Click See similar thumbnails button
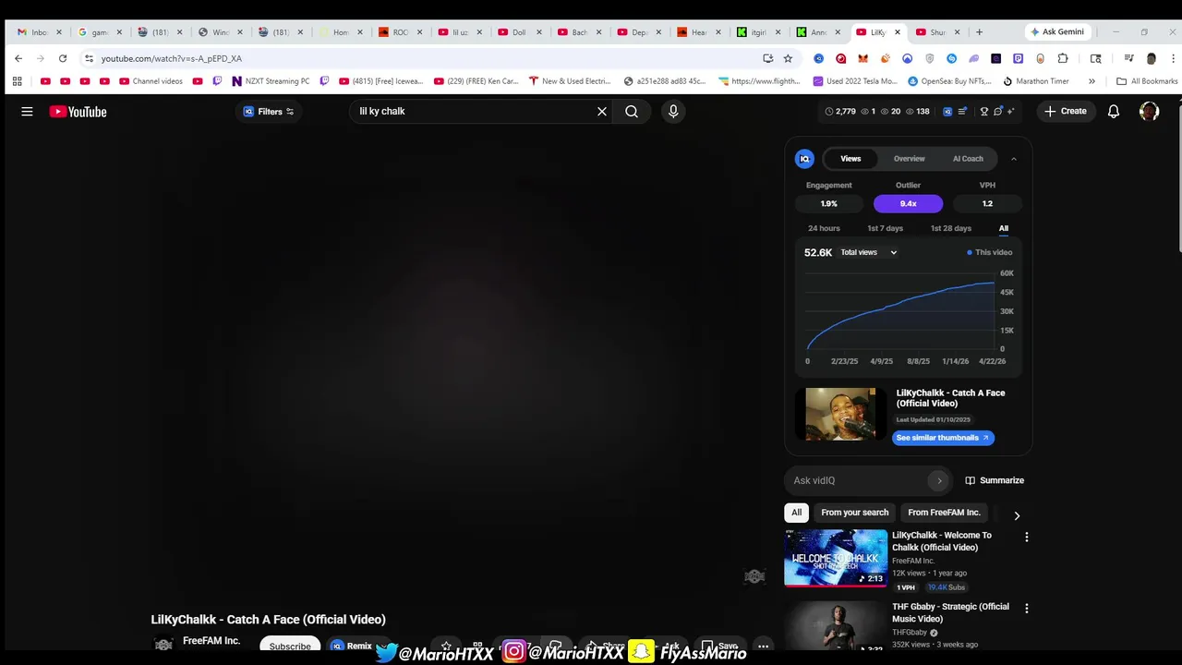Screen dimensions: 1182x665 coord(943,438)
